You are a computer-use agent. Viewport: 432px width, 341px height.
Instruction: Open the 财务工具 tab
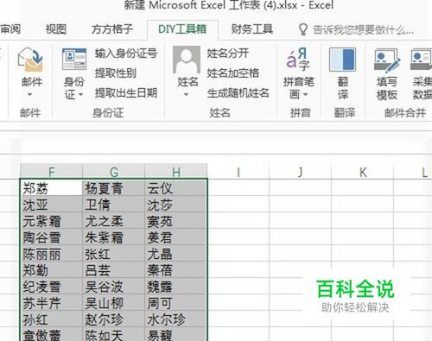point(252,29)
